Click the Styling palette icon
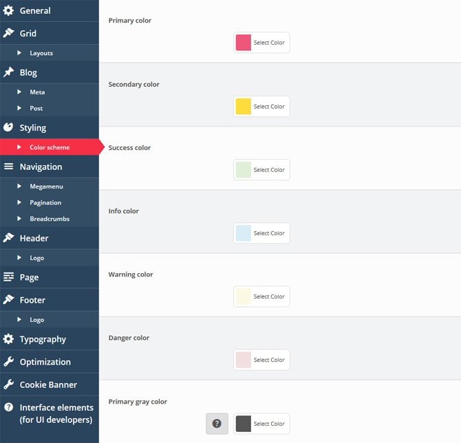 pyautogui.click(x=8, y=127)
